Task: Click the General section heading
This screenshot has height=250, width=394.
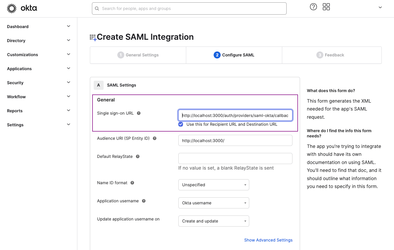Action: coord(106,100)
